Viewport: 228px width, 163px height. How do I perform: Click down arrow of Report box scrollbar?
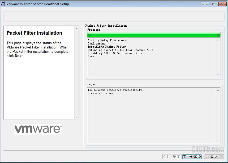(218, 141)
